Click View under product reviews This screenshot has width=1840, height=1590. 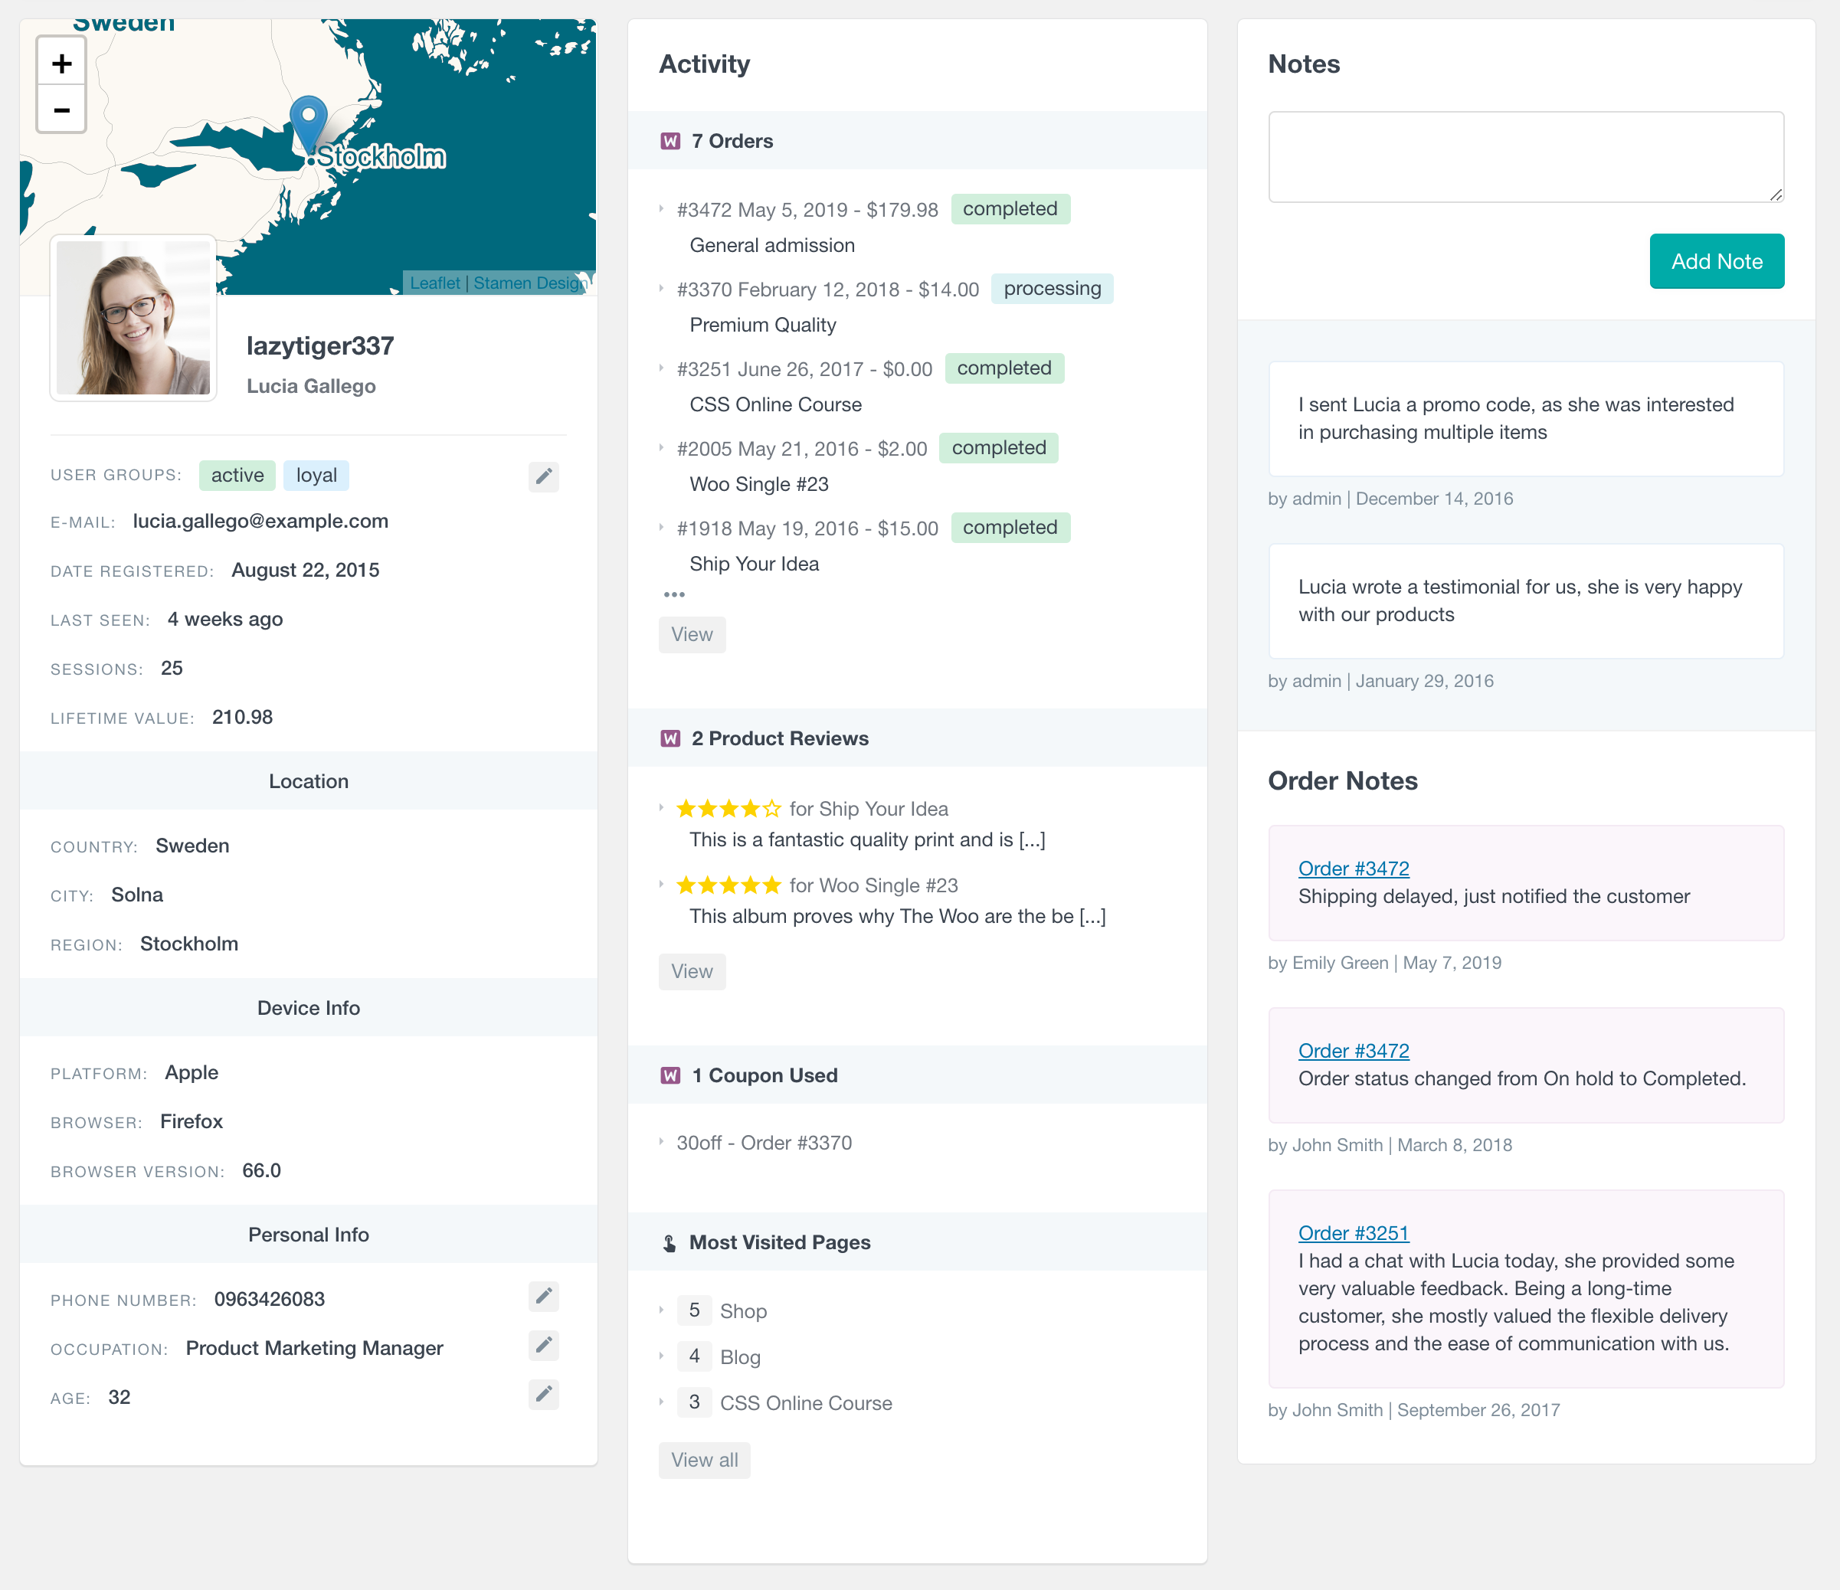point(692,971)
